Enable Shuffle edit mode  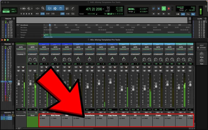[6, 9]
